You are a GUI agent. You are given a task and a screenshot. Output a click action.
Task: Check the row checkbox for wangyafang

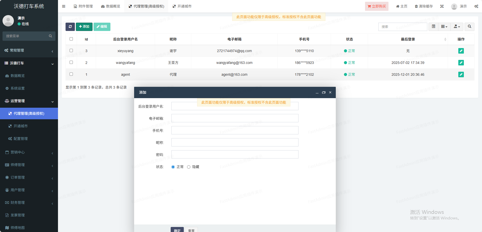point(71,62)
